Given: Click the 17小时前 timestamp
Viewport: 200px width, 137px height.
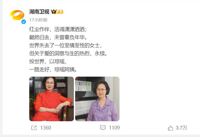Looking at the screenshot, I should [38, 20].
